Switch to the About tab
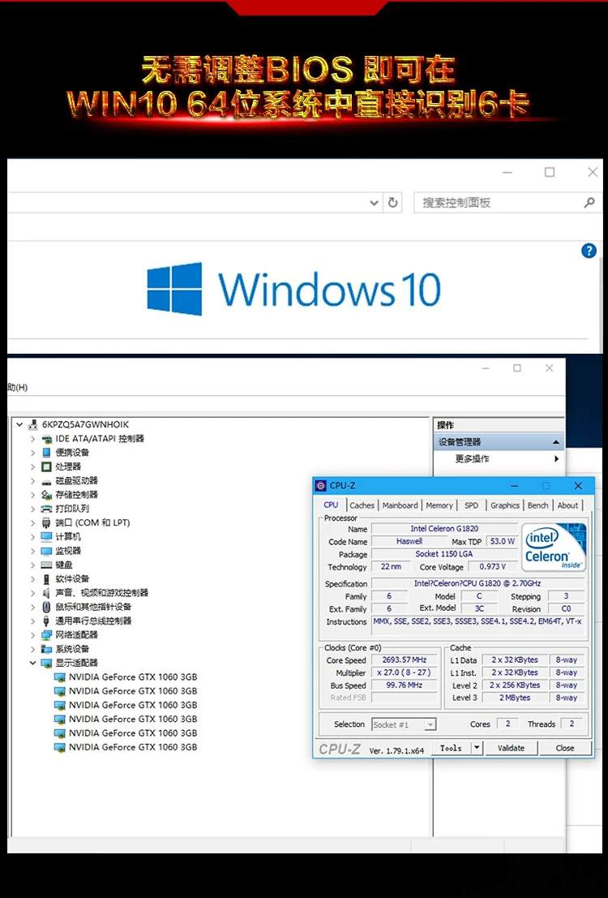This screenshot has height=898, width=608. click(x=568, y=505)
